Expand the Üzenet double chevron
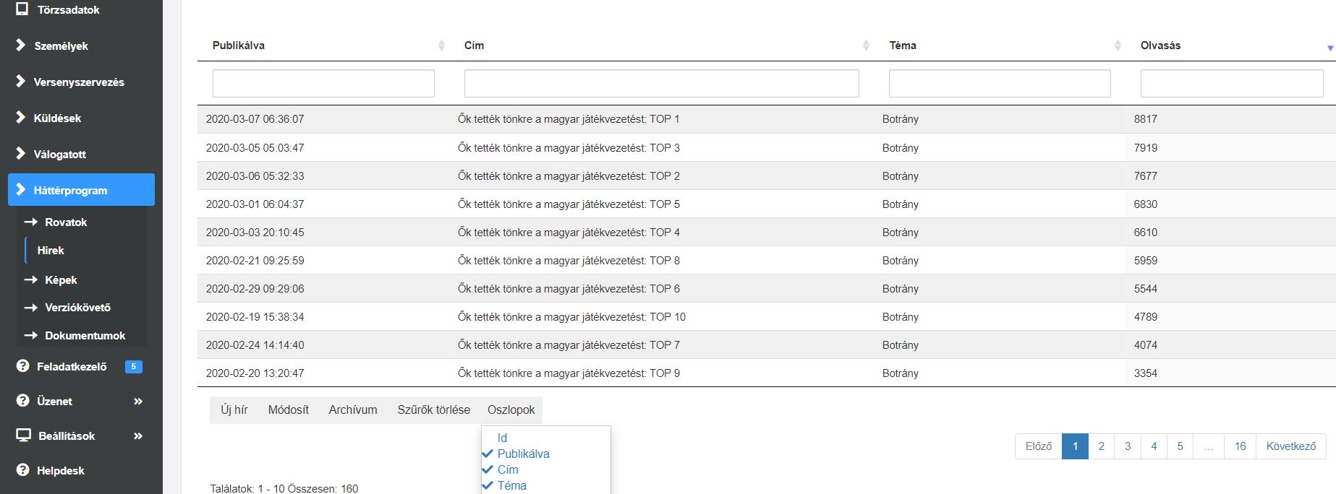Image resolution: width=1336 pixels, height=494 pixels. [138, 402]
